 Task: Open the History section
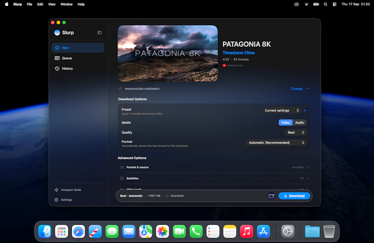coord(78,69)
